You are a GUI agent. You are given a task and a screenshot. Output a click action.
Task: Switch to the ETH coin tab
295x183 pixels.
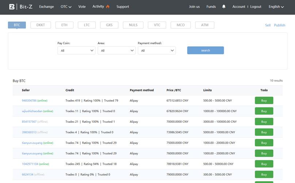[64, 25]
